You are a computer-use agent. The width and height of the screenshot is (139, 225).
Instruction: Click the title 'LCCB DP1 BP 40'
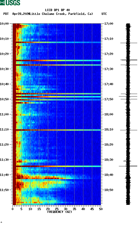57,10
